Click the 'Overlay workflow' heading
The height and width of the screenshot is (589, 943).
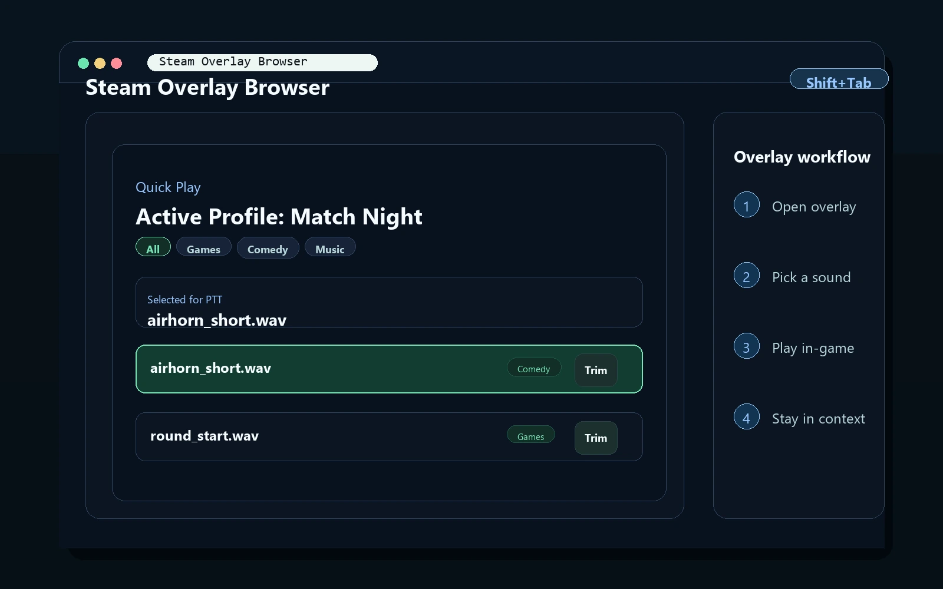[x=802, y=157]
